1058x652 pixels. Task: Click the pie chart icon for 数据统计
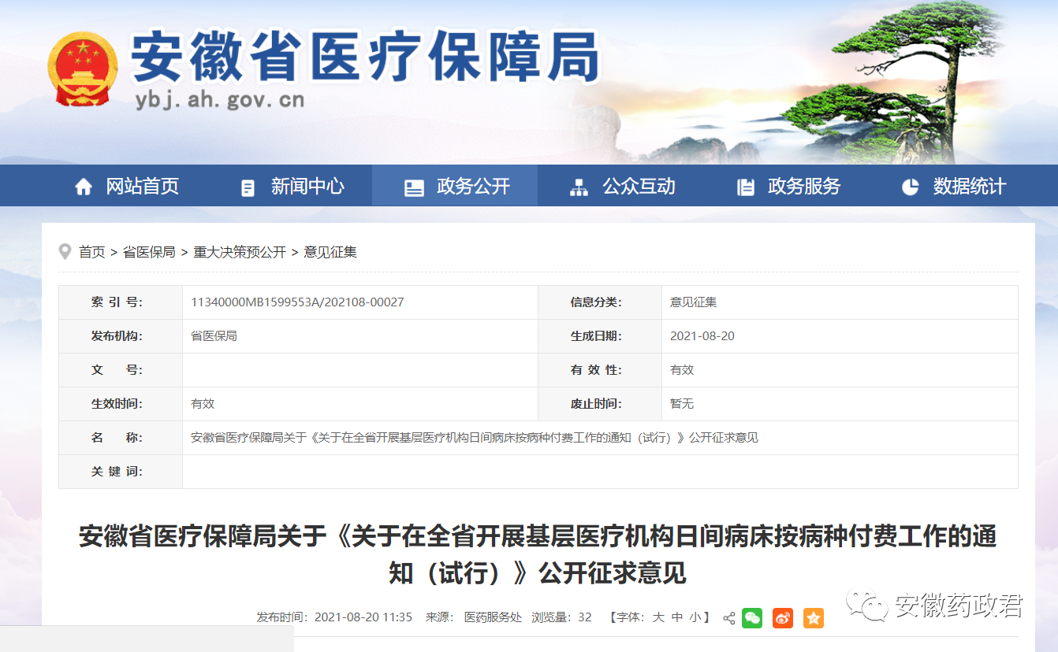(x=911, y=187)
